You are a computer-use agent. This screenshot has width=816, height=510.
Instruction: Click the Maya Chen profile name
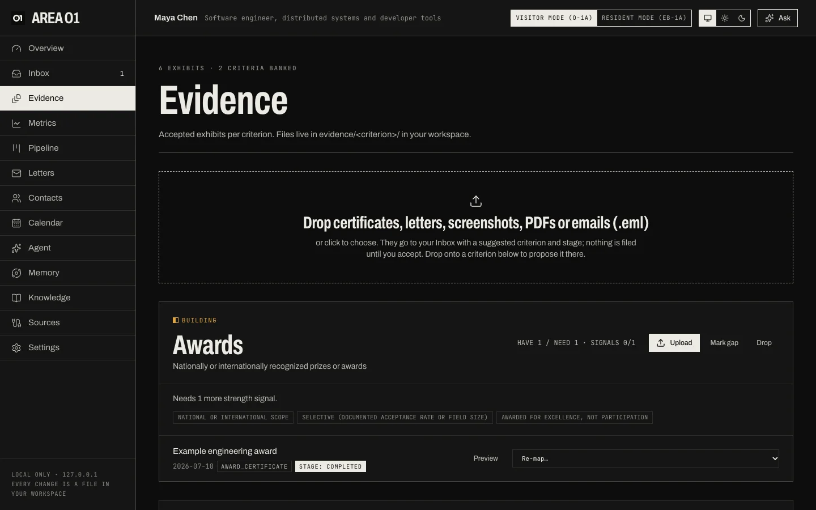coord(176,18)
